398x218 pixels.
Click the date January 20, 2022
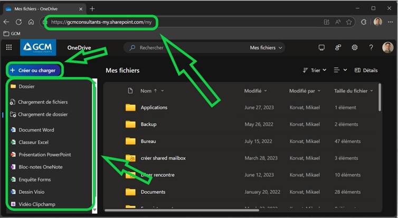pos(262,192)
